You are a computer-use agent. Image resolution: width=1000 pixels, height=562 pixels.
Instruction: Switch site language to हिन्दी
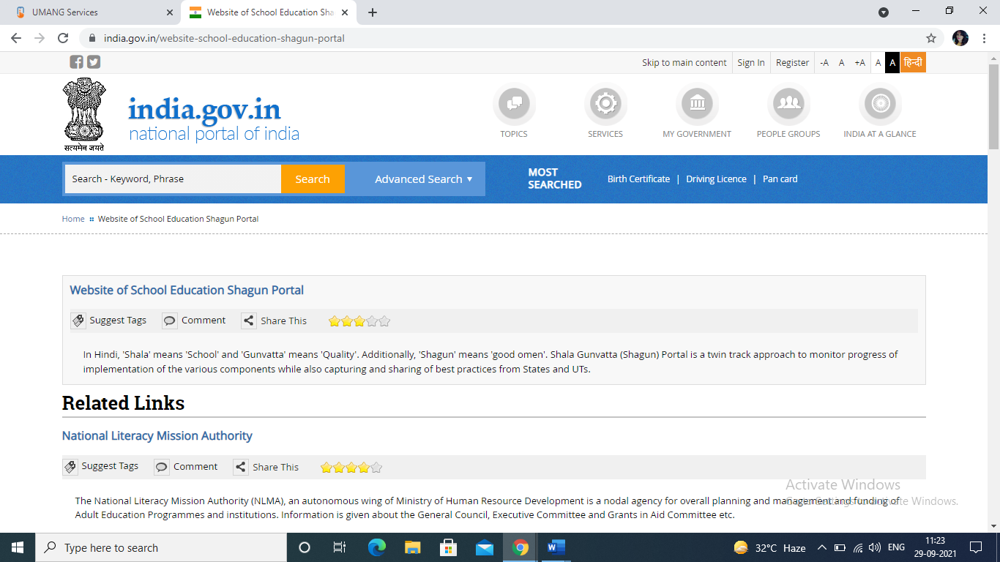(x=914, y=62)
